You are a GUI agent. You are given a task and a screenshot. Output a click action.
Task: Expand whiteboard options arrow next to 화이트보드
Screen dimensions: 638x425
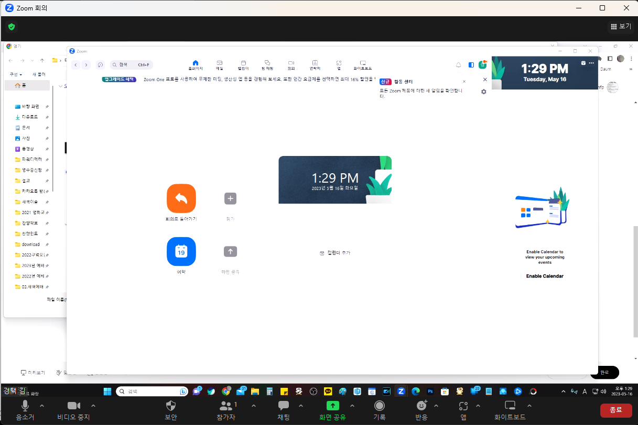click(529, 406)
